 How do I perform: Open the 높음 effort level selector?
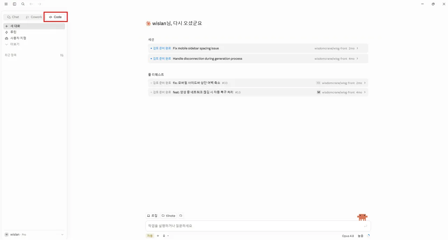360,236
